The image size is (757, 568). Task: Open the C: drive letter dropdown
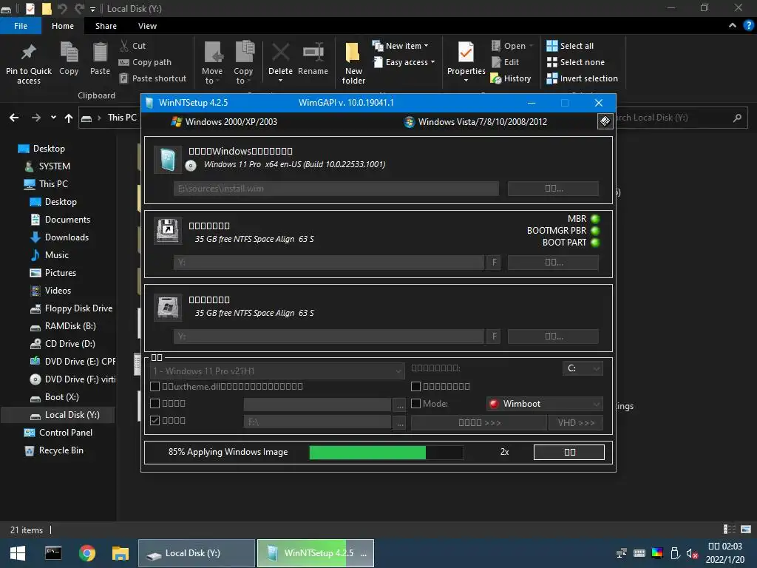583,368
